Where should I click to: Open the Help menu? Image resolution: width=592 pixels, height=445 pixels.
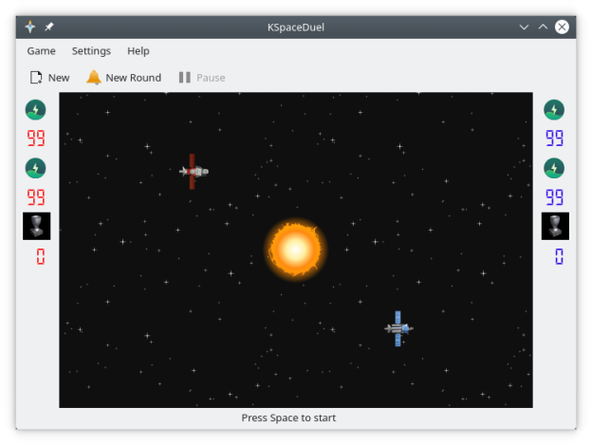pyautogui.click(x=139, y=51)
